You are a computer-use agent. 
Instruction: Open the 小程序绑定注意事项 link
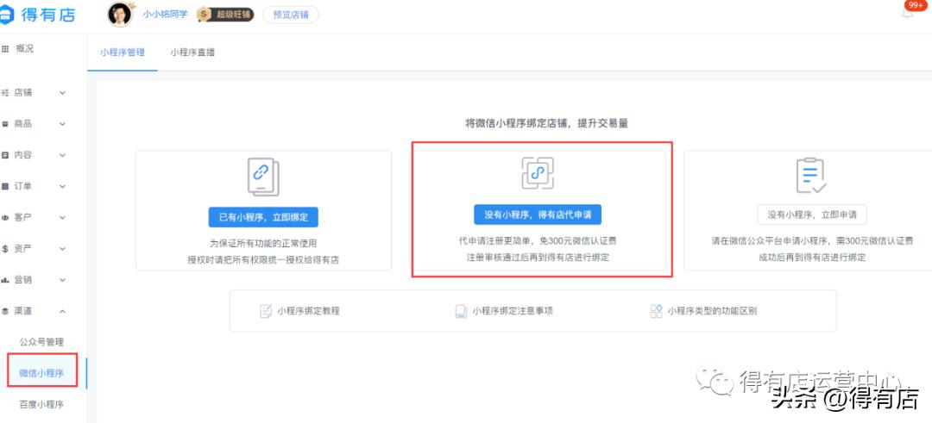click(x=513, y=311)
